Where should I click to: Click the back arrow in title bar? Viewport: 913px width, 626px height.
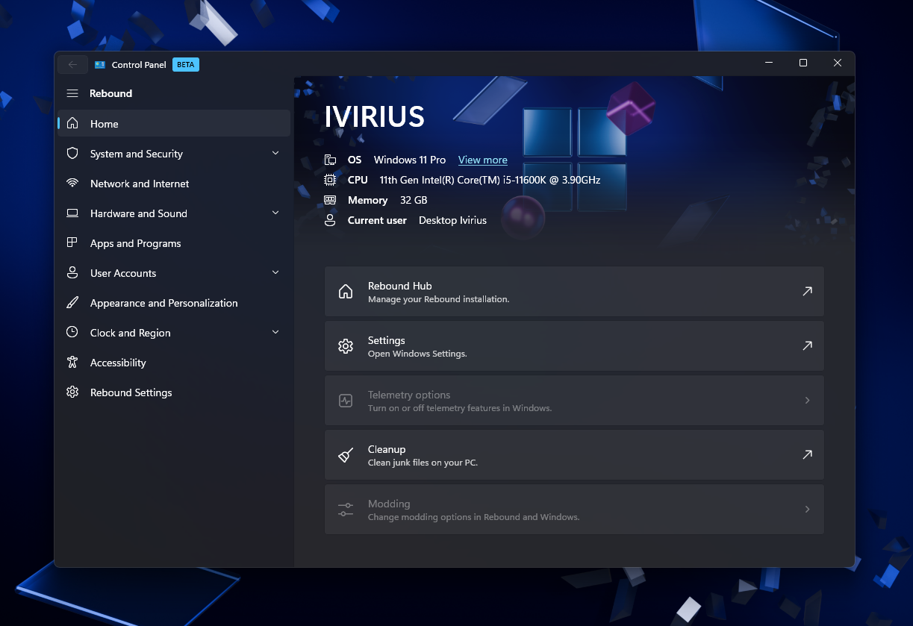tap(72, 64)
